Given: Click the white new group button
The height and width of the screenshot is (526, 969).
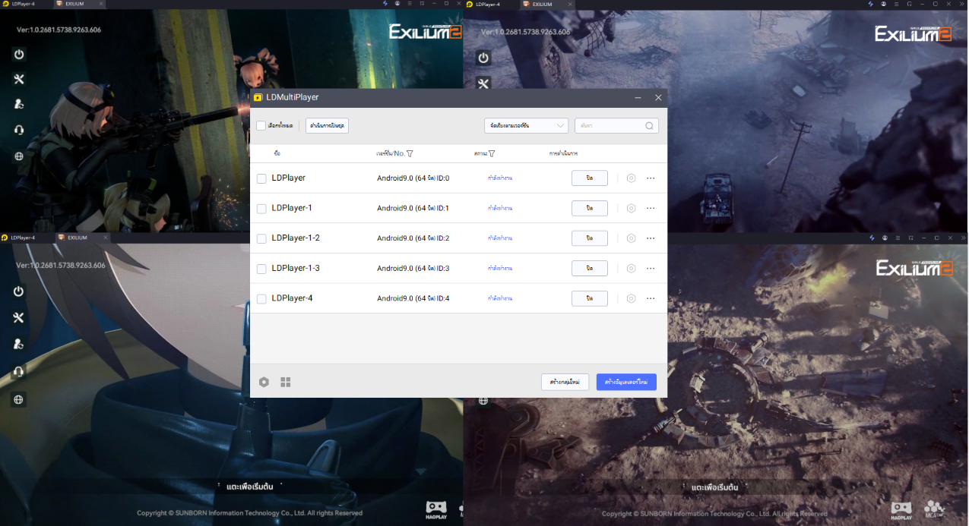Looking at the screenshot, I should (x=565, y=382).
